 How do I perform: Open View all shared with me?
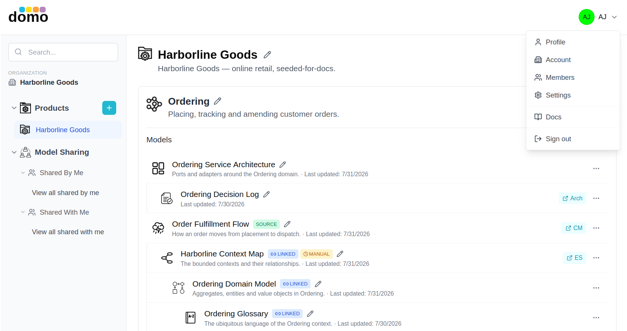point(68,232)
